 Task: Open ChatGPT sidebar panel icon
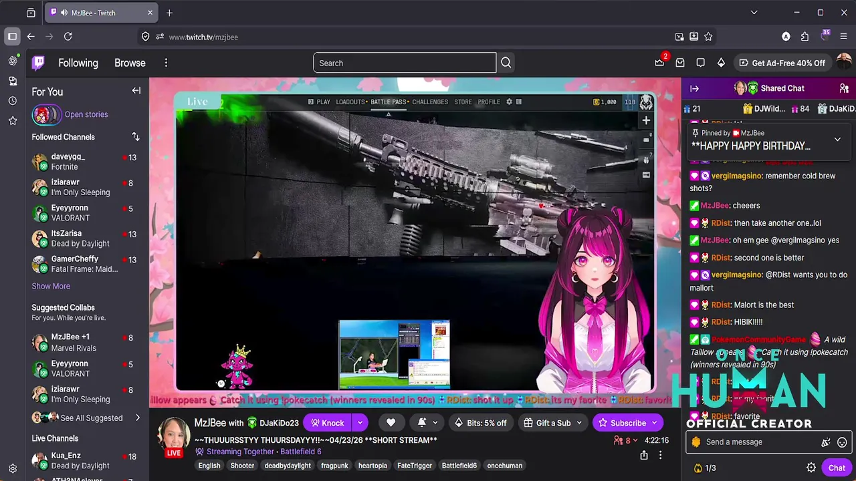(x=13, y=61)
